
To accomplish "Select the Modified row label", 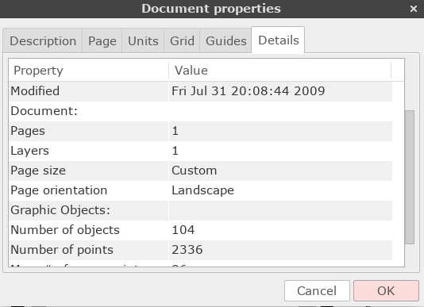I will (35, 90).
